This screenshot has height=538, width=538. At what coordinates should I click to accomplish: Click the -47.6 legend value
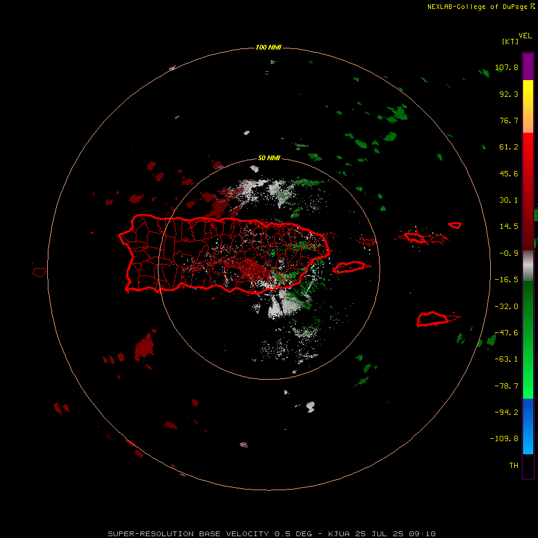click(x=506, y=333)
